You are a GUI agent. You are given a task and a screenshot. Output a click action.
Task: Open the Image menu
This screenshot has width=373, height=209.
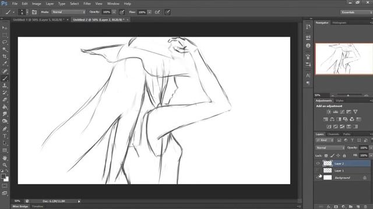click(x=36, y=3)
